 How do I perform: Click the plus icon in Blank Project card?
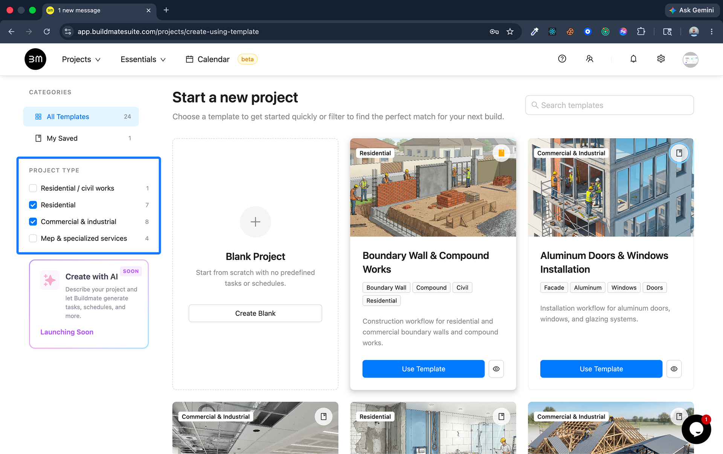tap(255, 222)
